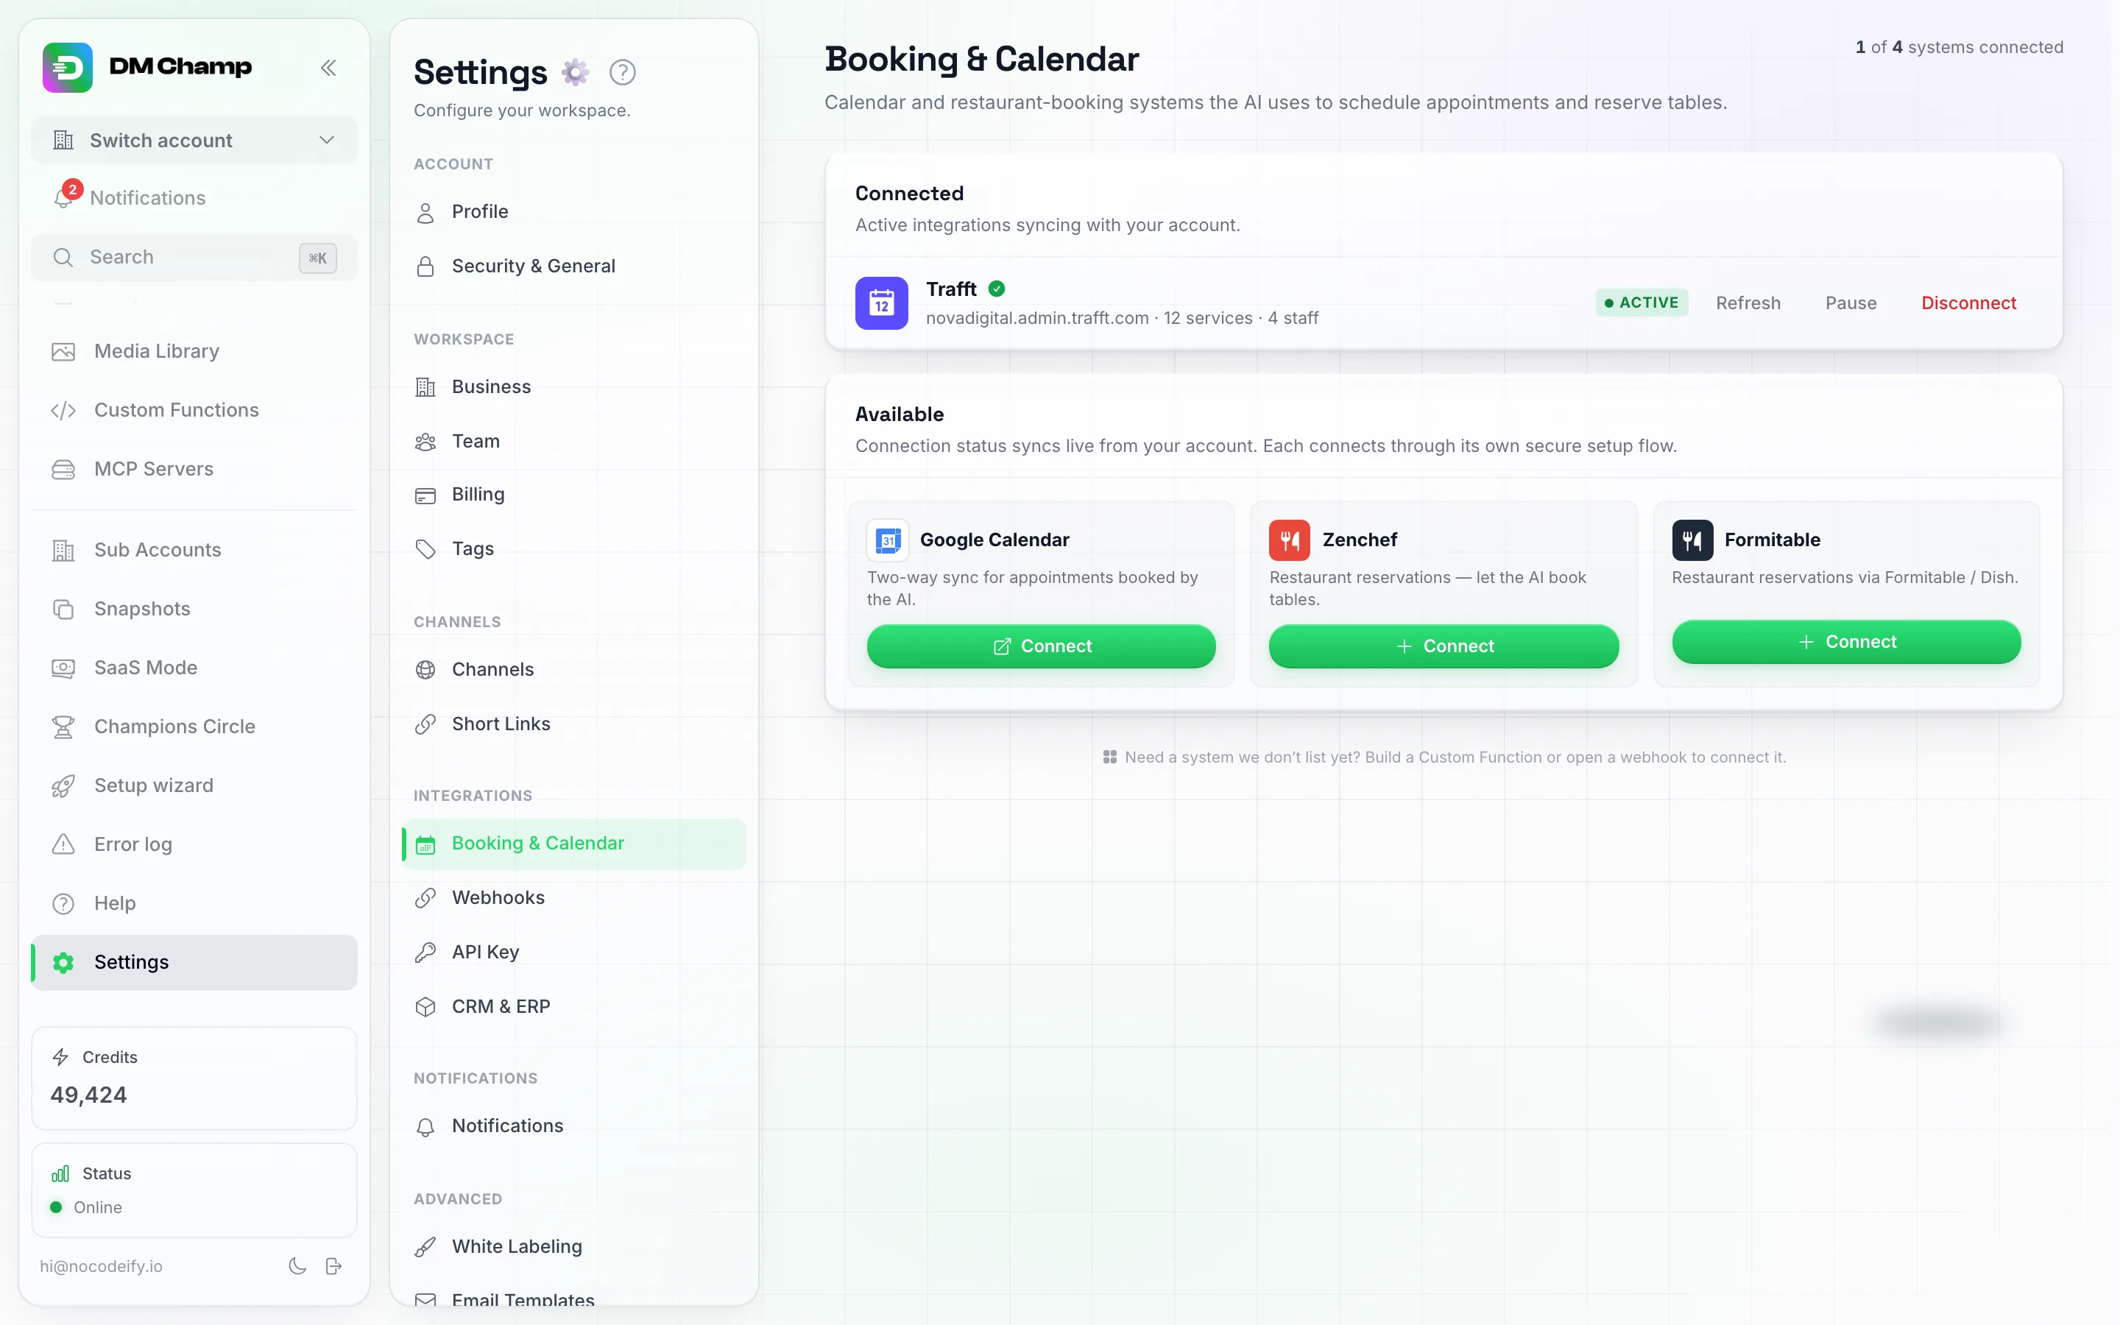Click the Status bar chart icon

pyautogui.click(x=60, y=1173)
